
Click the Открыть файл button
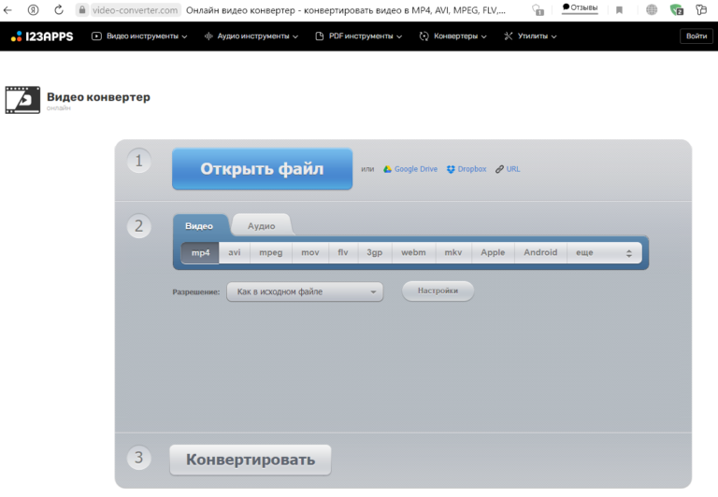pos(262,169)
